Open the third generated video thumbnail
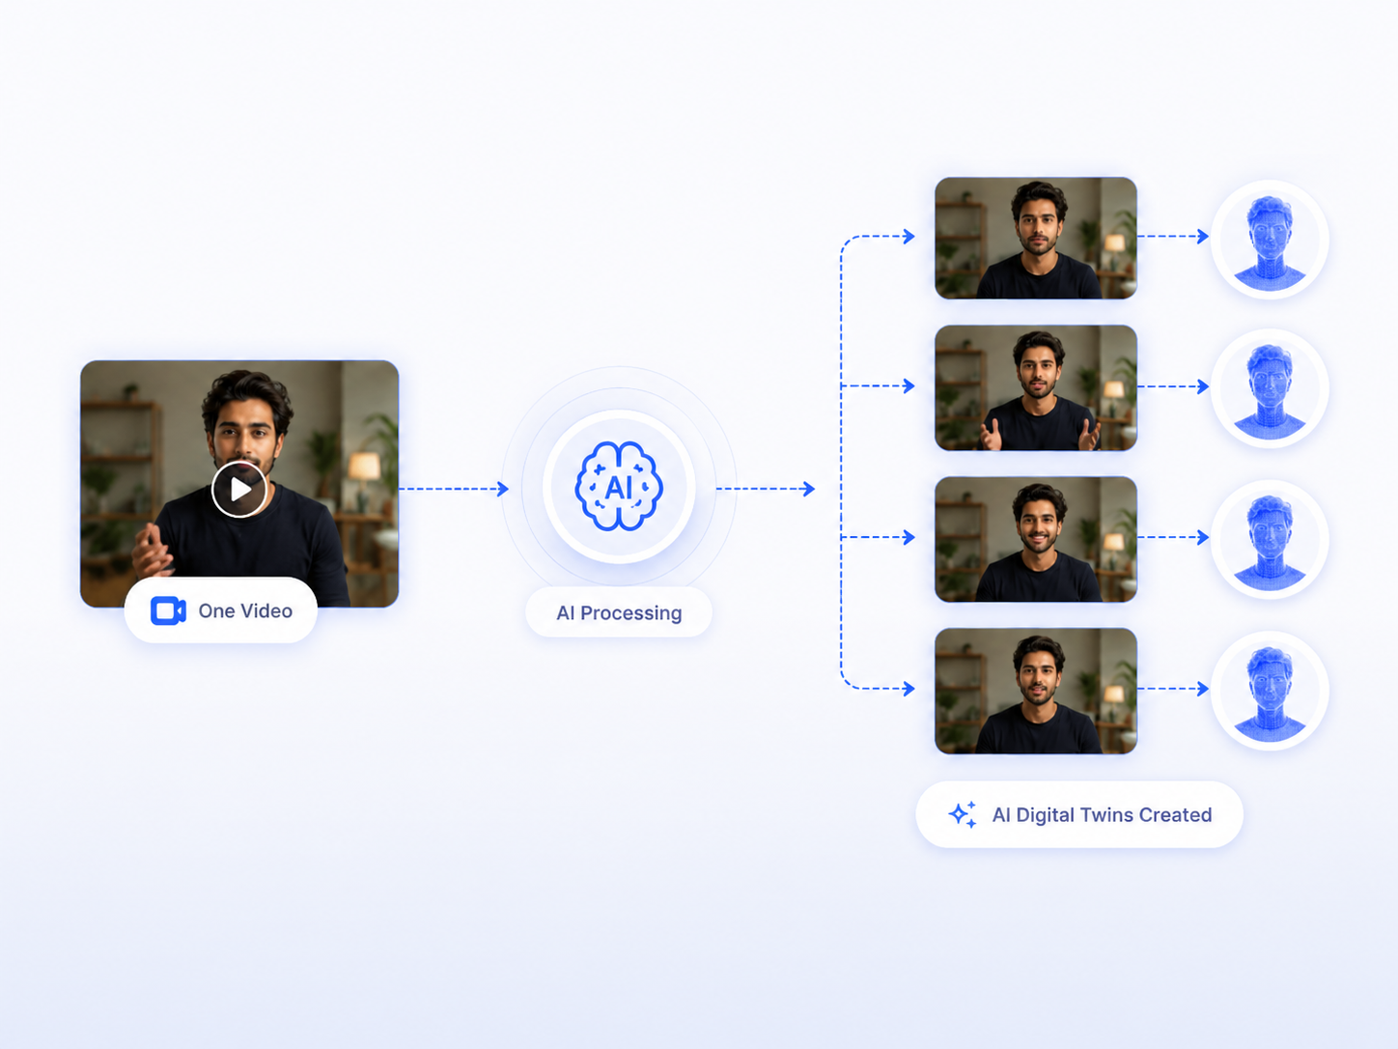The image size is (1398, 1049). pos(1036,539)
